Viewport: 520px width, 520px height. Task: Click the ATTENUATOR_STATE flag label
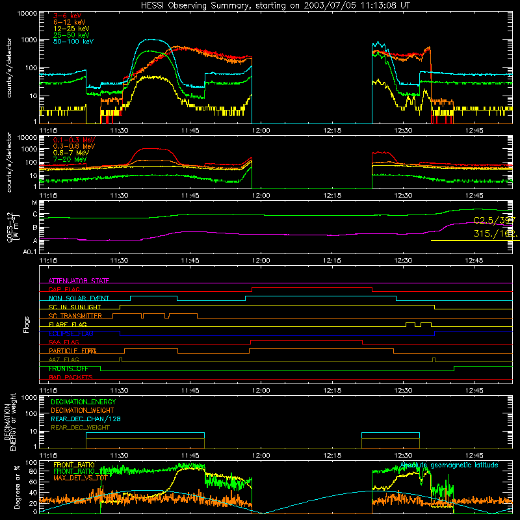pyautogui.click(x=79, y=281)
